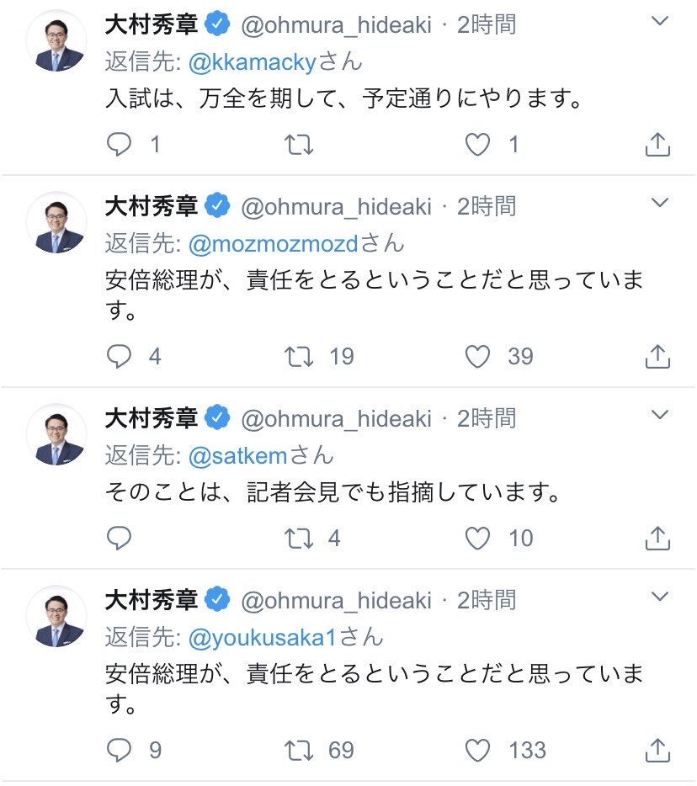This screenshot has height=786, width=697.
Task: Like the tweet replying to @satkem
Action: click(x=478, y=538)
